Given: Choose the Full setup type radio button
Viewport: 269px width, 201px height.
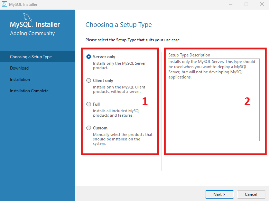Looking at the screenshot, I should (89, 104).
